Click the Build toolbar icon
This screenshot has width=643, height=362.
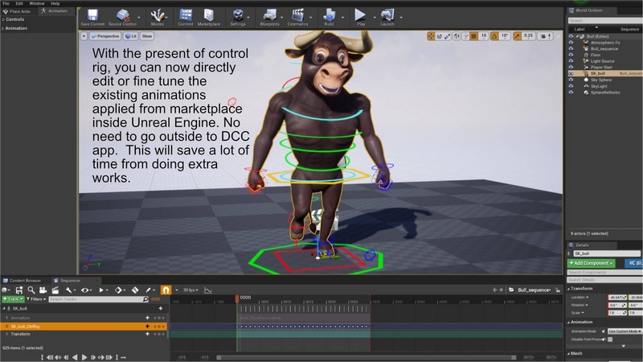(x=330, y=15)
